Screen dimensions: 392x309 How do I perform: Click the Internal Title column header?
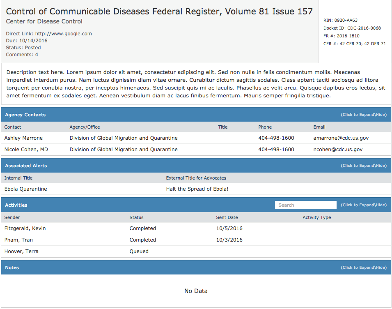coord(18,178)
